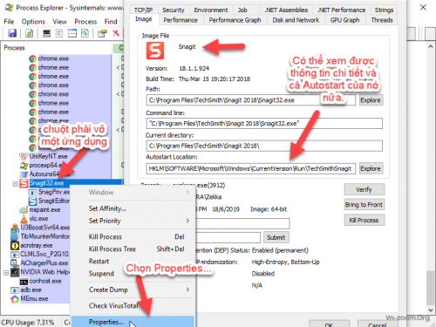Select the U3BoostSvr64.exe process
436x327 pixels.
click(x=44, y=228)
